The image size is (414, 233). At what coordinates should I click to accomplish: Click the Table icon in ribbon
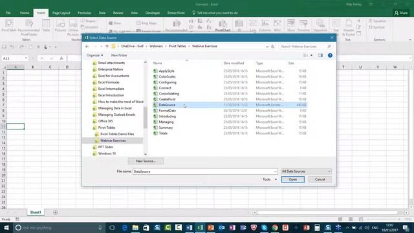coord(46,26)
